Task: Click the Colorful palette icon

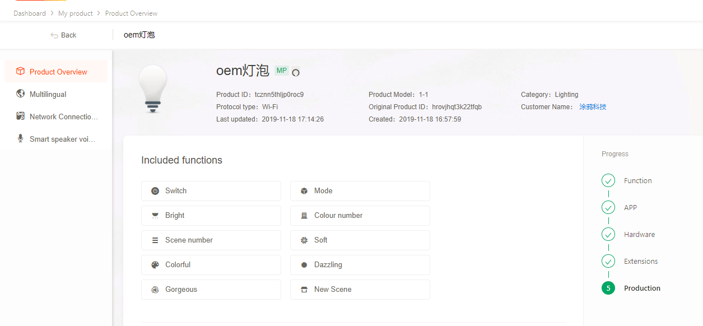Action: coord(155,265)
